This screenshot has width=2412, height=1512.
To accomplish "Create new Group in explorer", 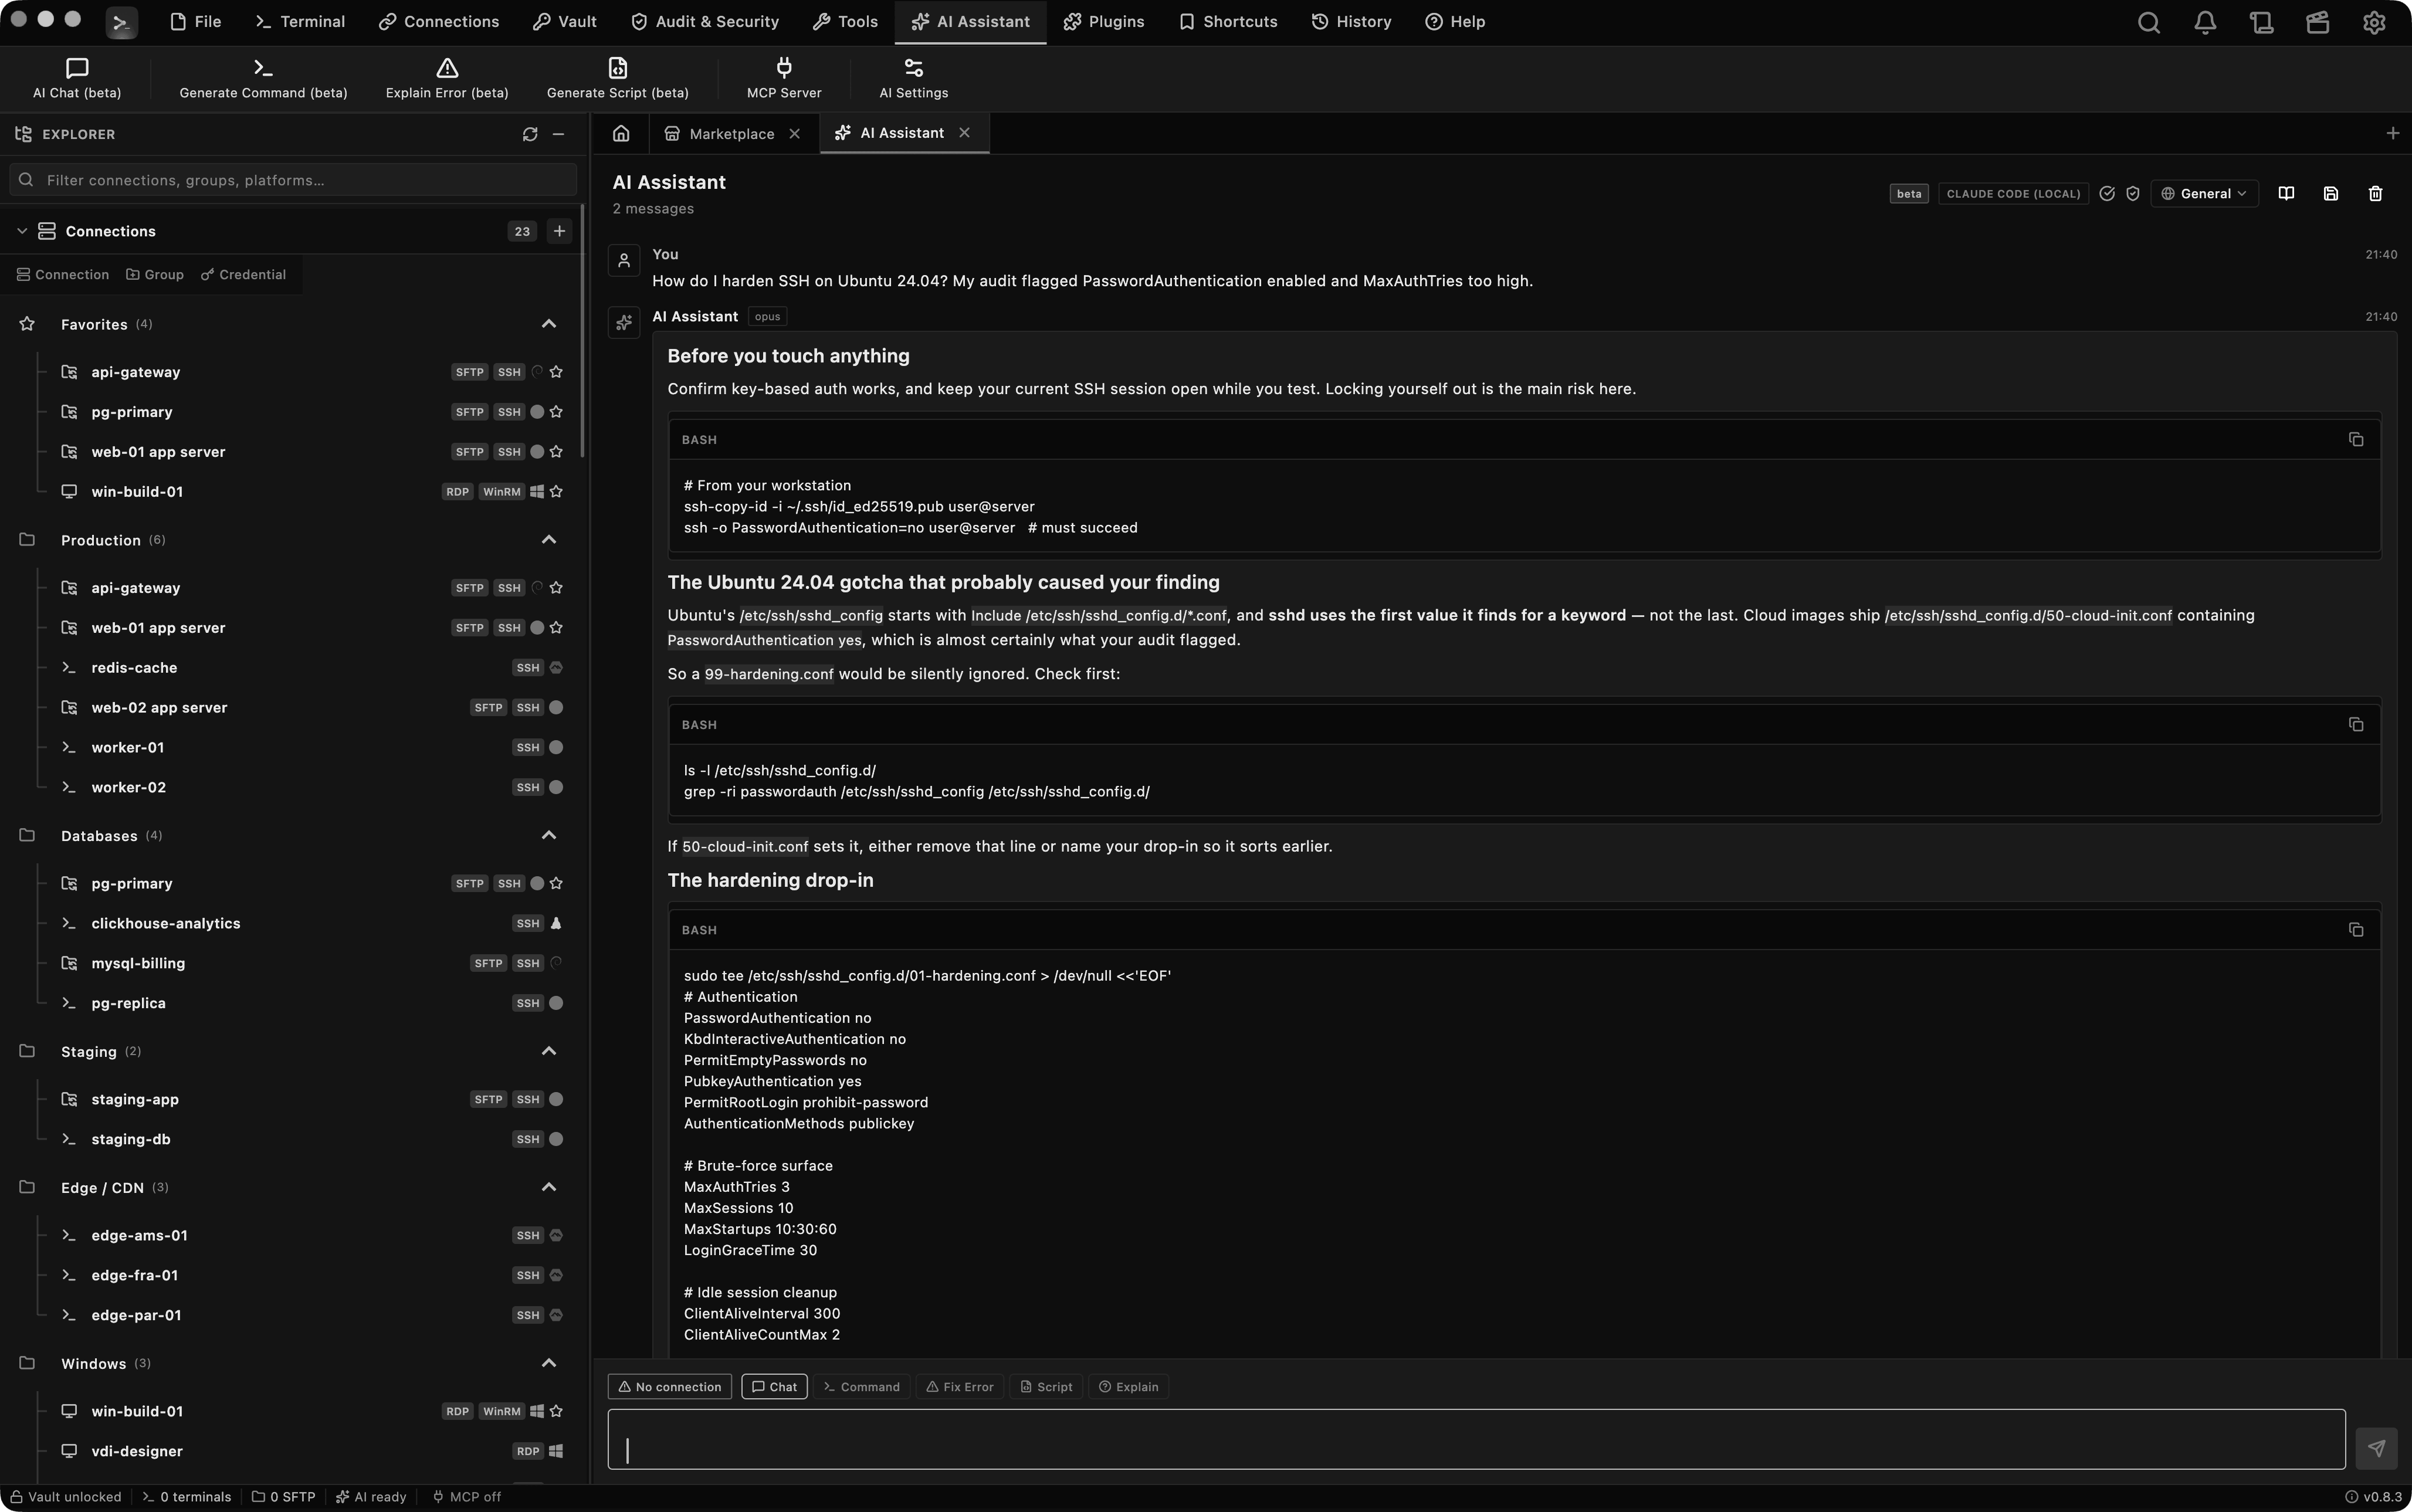I will [x=155, y=275].
